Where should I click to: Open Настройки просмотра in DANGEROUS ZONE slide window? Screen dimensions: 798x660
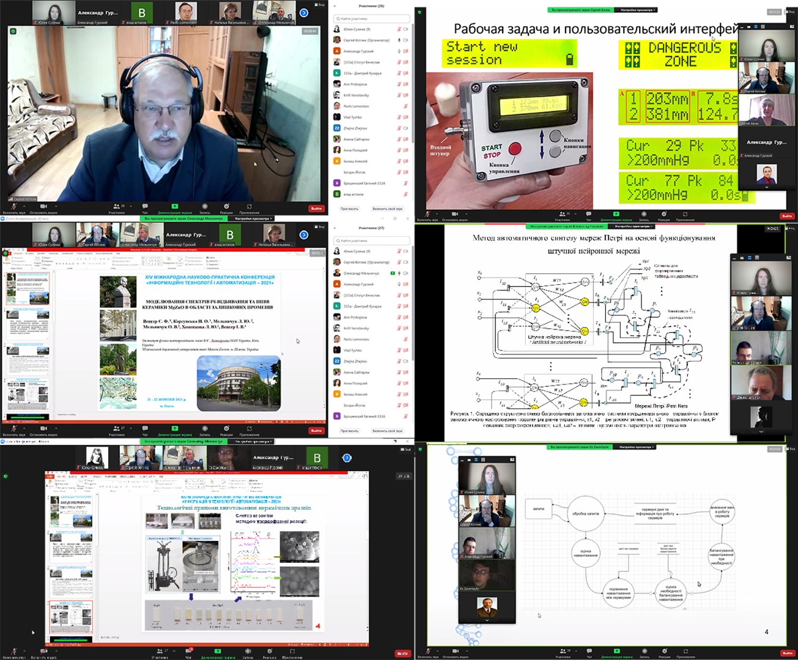[x=636, y=10]
